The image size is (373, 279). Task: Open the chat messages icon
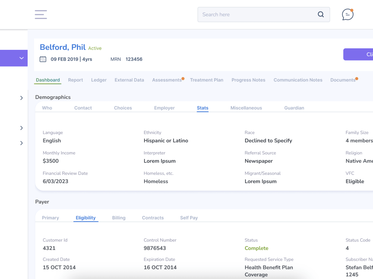(348, 15)
